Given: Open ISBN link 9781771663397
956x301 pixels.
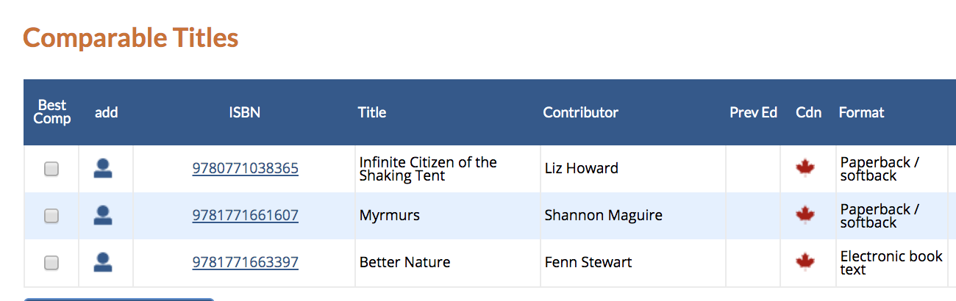Looking at the screenshot, I should point(245,263).
